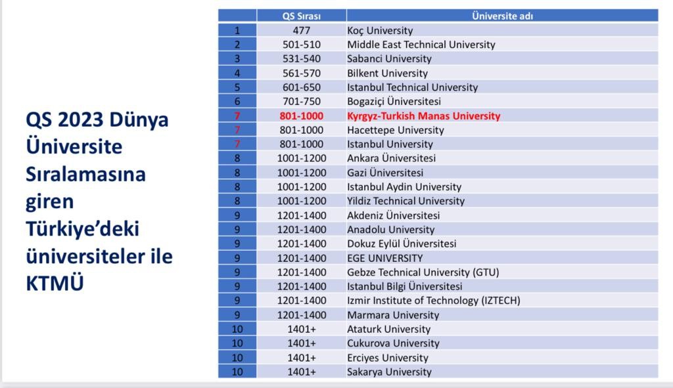Select the 'Koç University' cell

pyautogui.click(x=502, y=30)
